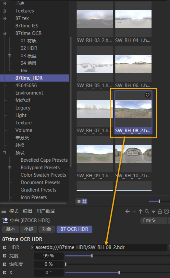Switch asset browser to grid view
The image size is (170, 278).
85,201
